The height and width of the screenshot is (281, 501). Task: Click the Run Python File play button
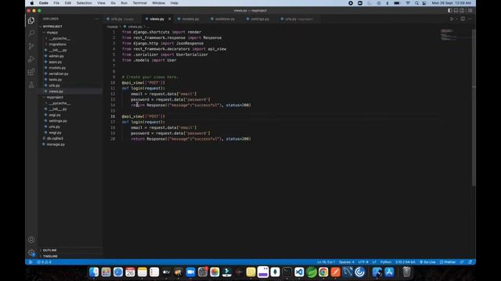point(452,19)
